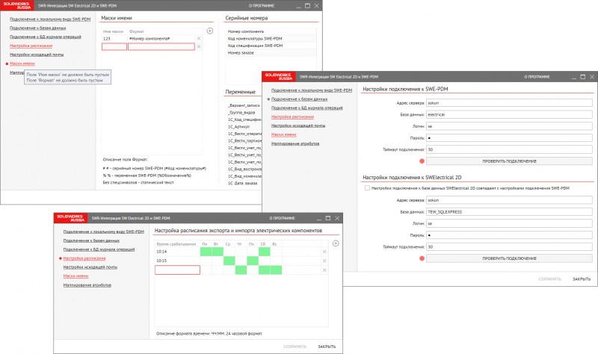Viewport: 598px width, 354px height.
Task: Toggle Tuesday (Вт) cell for 10:14 schedule
Action: 218,252
